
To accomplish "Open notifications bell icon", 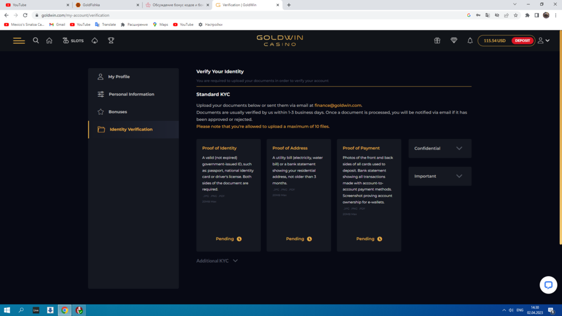I will tap(470, 40).
